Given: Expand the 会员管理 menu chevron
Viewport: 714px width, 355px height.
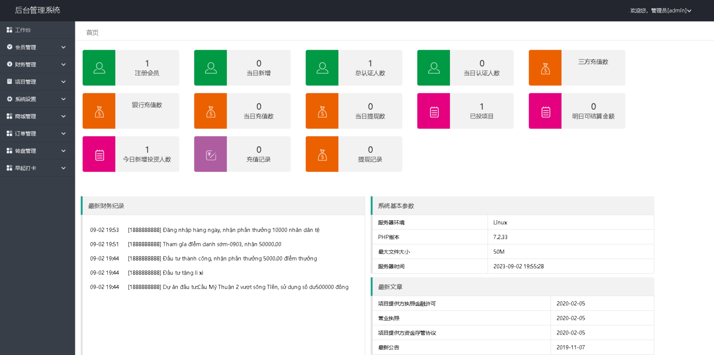Looking at the screenshot, I should [64, 47].
